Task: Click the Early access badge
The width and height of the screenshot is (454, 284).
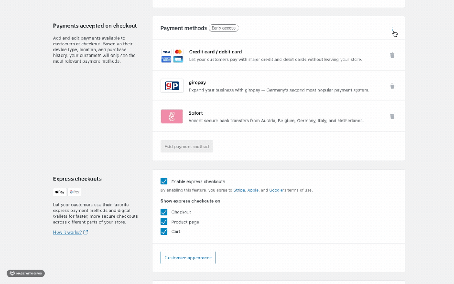Action: (x=224, y=28)
